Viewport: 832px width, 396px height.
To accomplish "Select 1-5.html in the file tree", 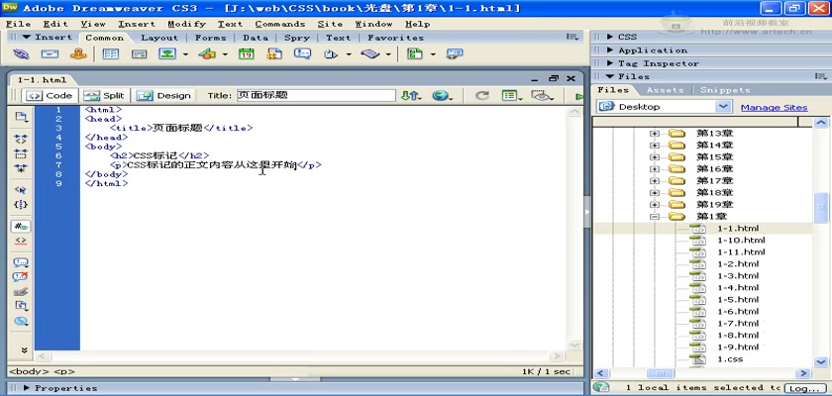I will pyautogui.click(x=738, y=300).
